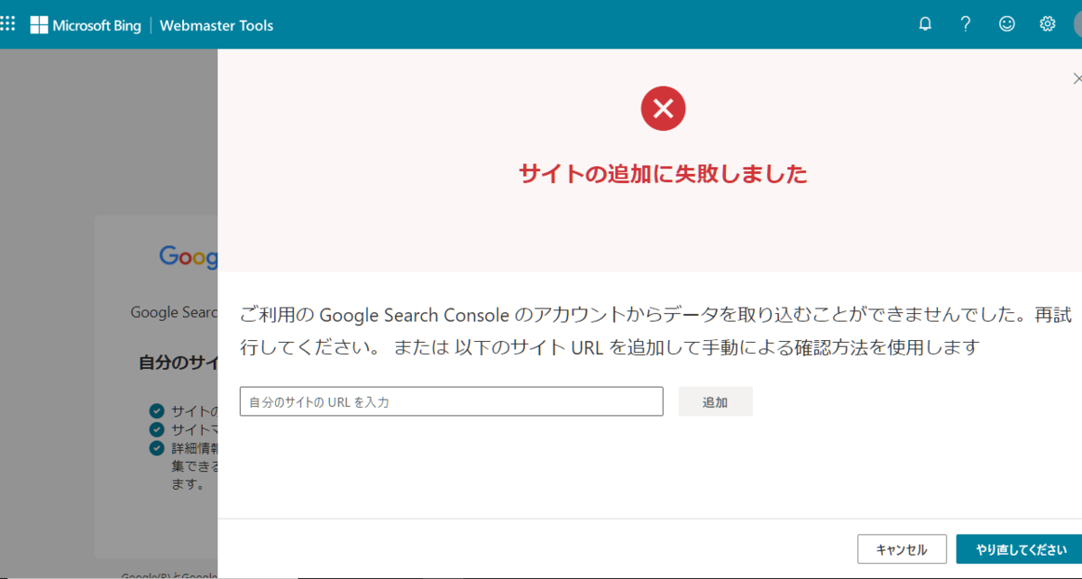Open the Webmaster Tools home link
Image resolution: width=1082 pixels, height=579 pixels.
pos(216,25)
